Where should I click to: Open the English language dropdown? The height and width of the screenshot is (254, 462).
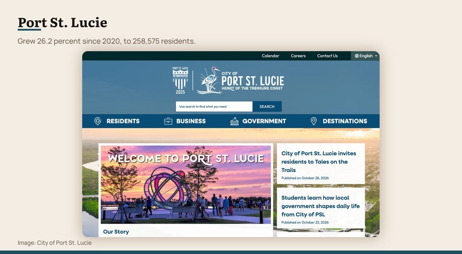pyautogui.click(x=365, y=56)
